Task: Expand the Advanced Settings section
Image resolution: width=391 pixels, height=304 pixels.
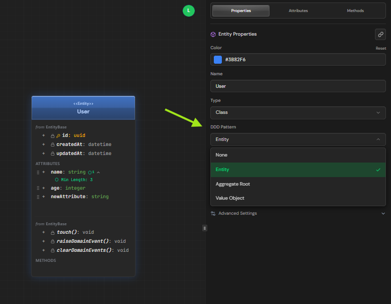Action: click(x=298, y=213)
